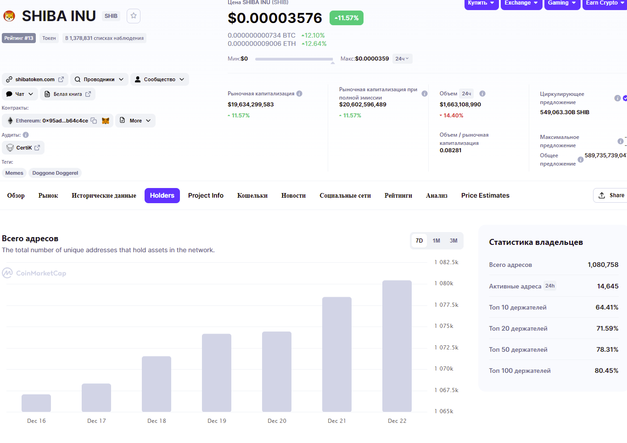627x443 pixels.
Task: Visit the shibatoken.com website link
Action: point(35,79)
